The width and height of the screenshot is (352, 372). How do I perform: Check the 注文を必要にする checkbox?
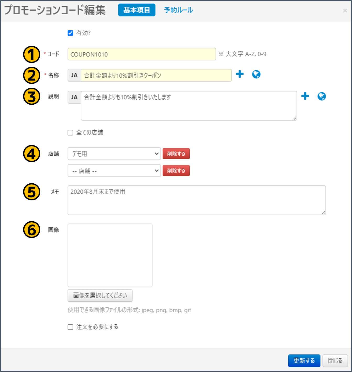pyautogui.click(x=70, y=327)
